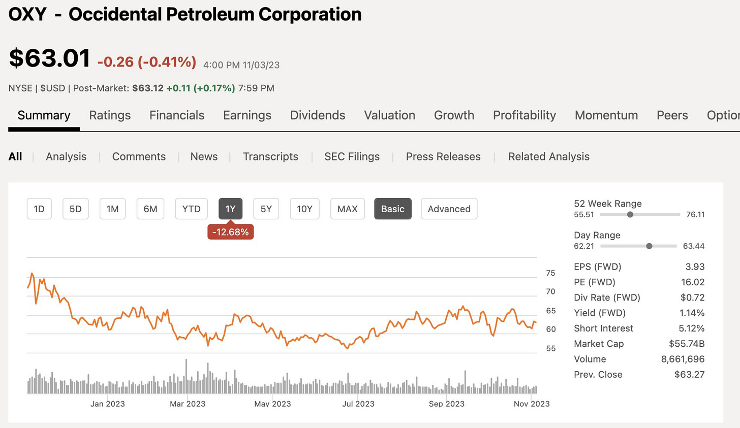Filter feed by News
The image size is (740, 428).
click(x=204, y=156)
